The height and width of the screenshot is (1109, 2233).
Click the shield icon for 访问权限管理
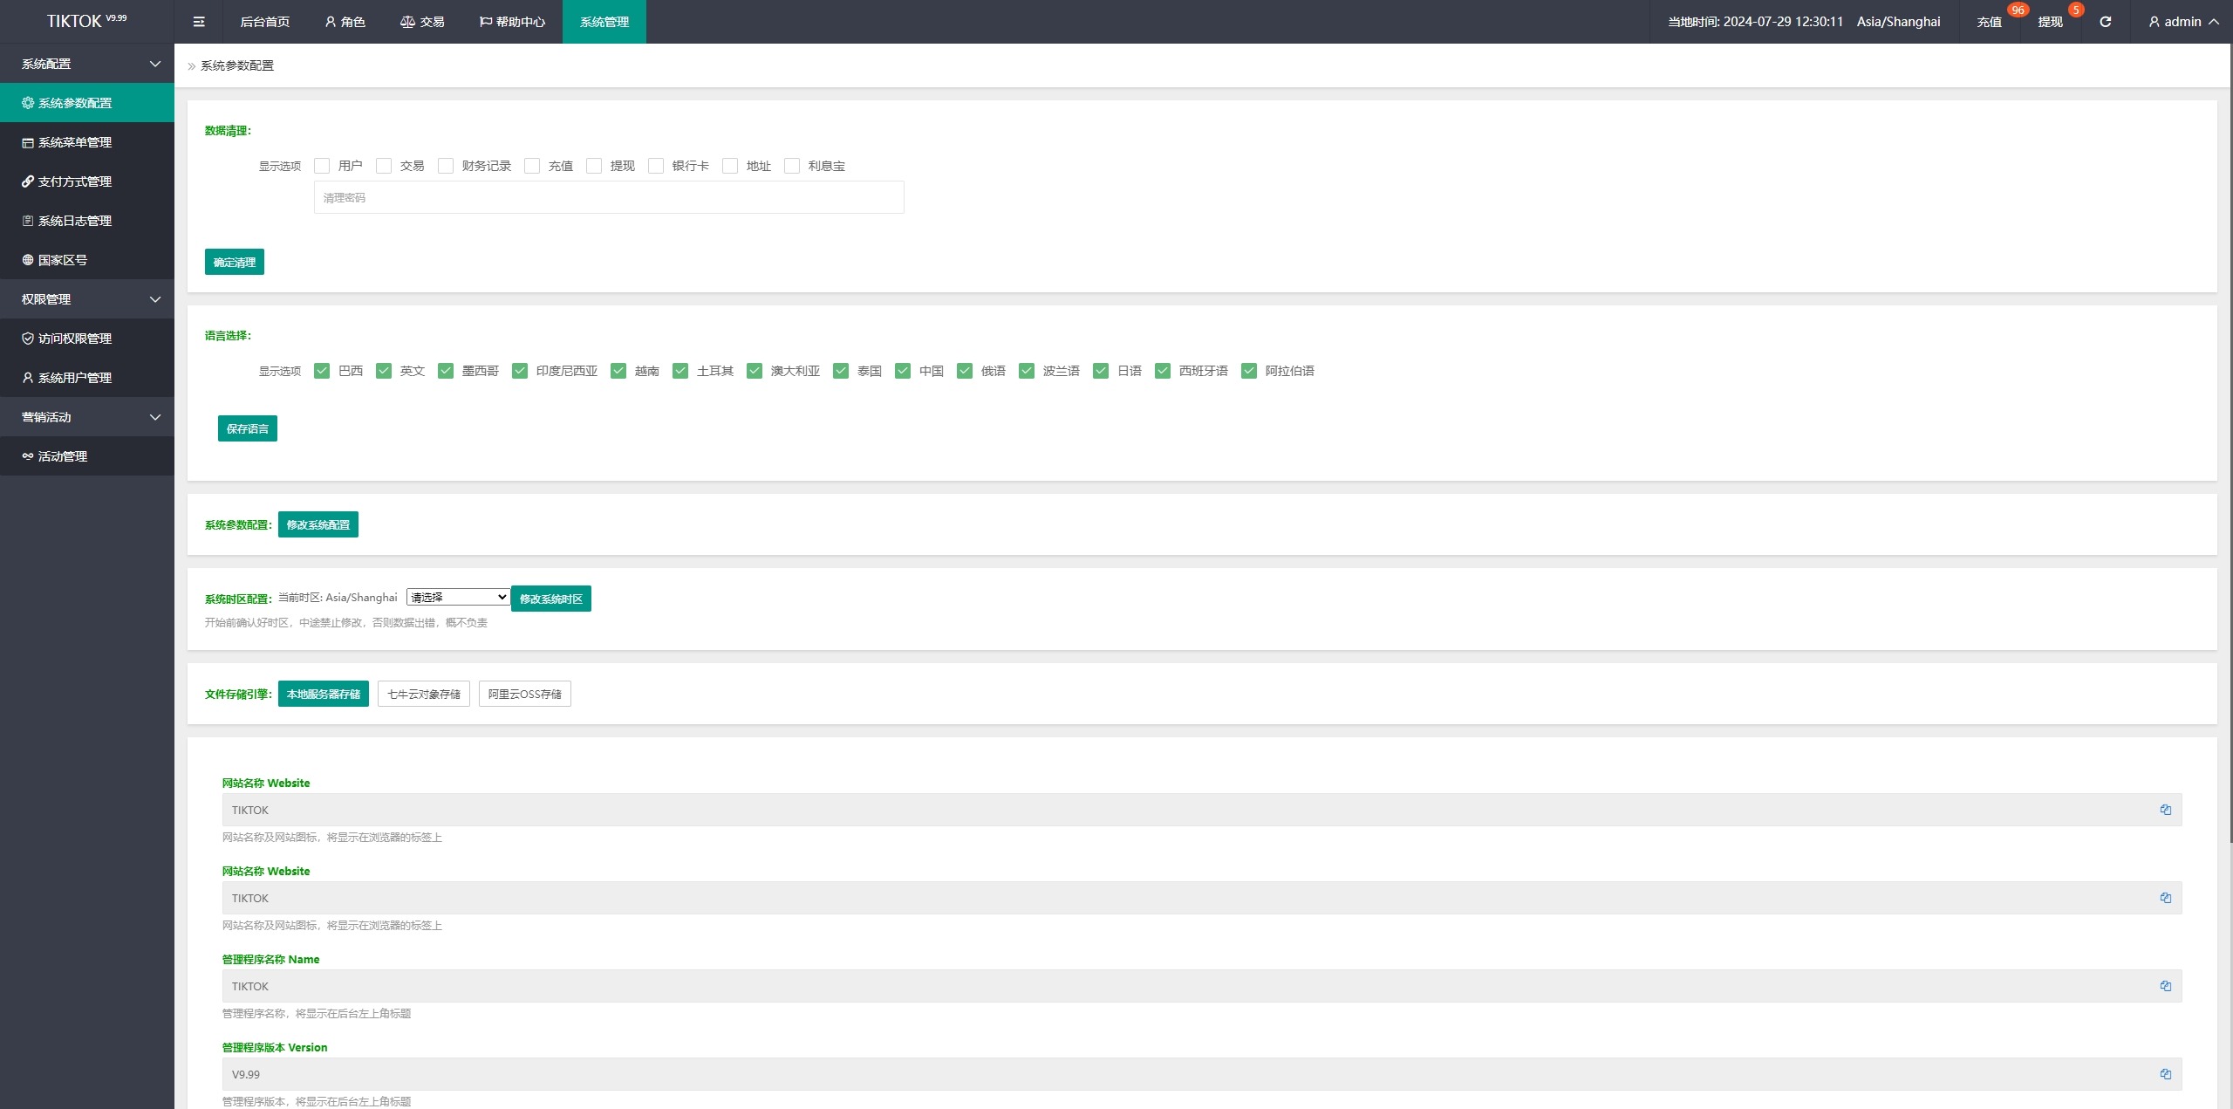tap(28, 339)
